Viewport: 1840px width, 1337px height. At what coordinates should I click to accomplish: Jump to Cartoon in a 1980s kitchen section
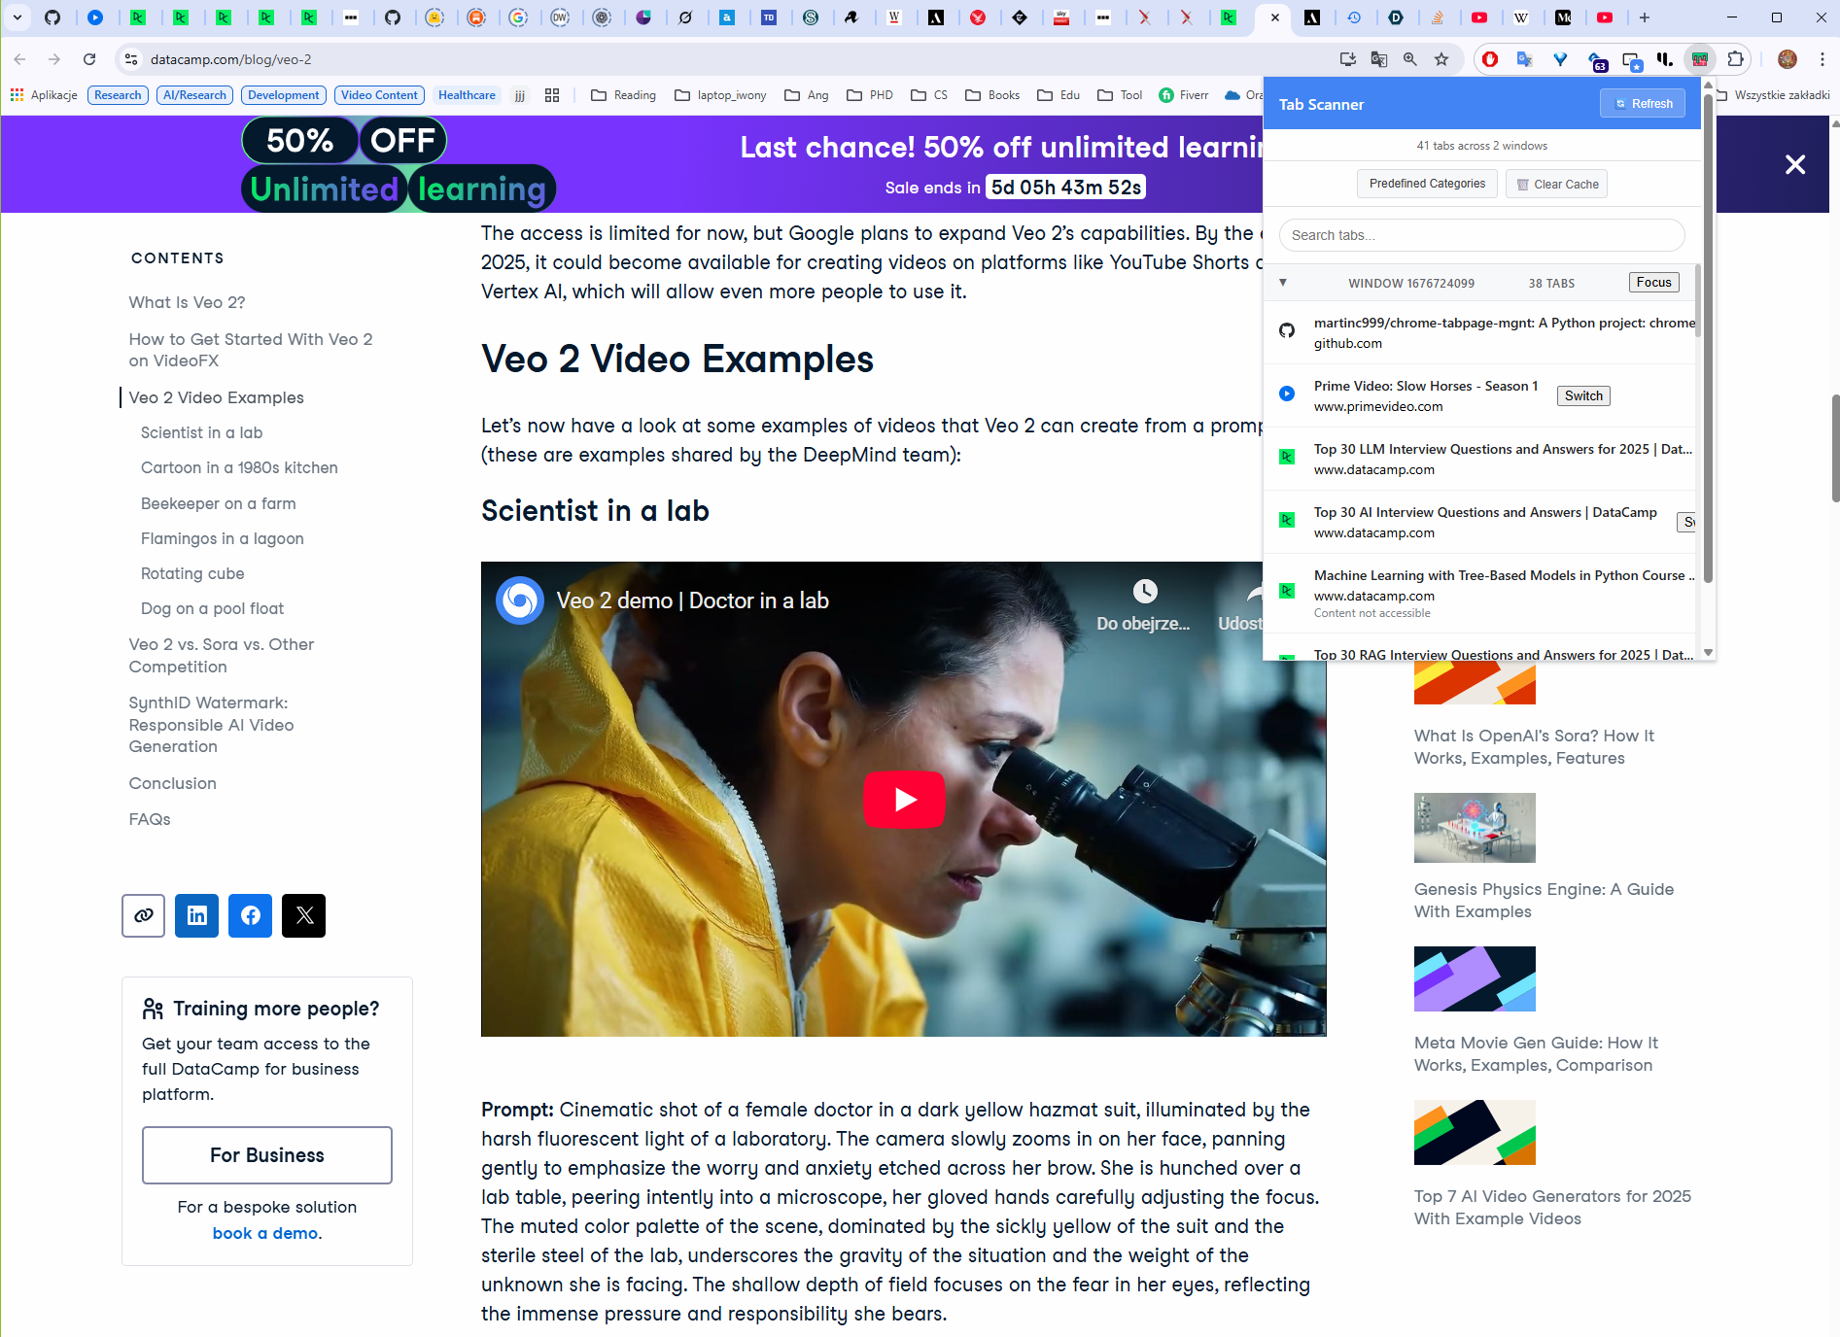239,467
